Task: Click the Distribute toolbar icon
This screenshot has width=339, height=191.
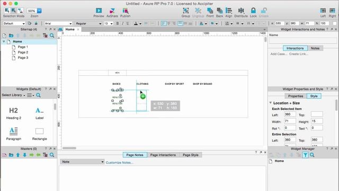Action: point(241,12)
